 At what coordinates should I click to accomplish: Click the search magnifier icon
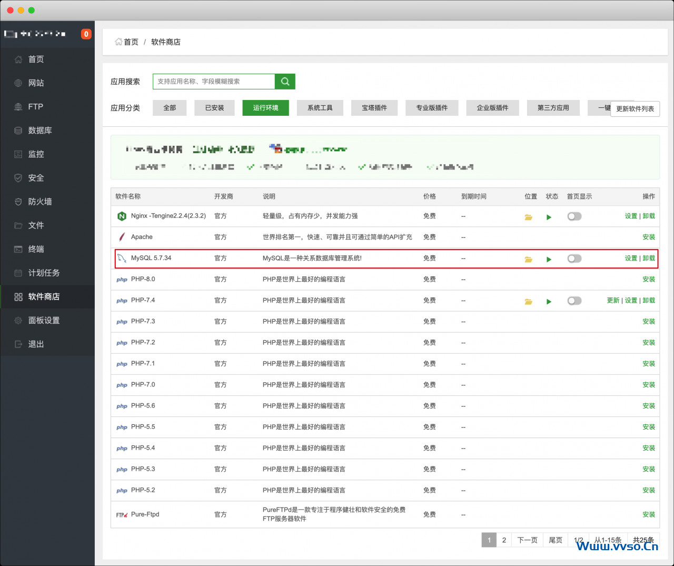pyautogui.click(x=285, y=81)
